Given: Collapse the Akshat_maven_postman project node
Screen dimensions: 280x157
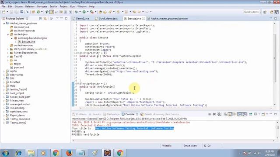Looking at the screenshot, I should coord(4,23).
